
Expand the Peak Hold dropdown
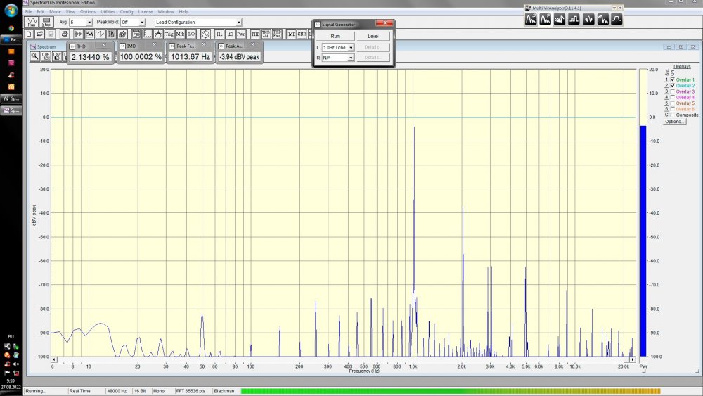coord(142,23)
